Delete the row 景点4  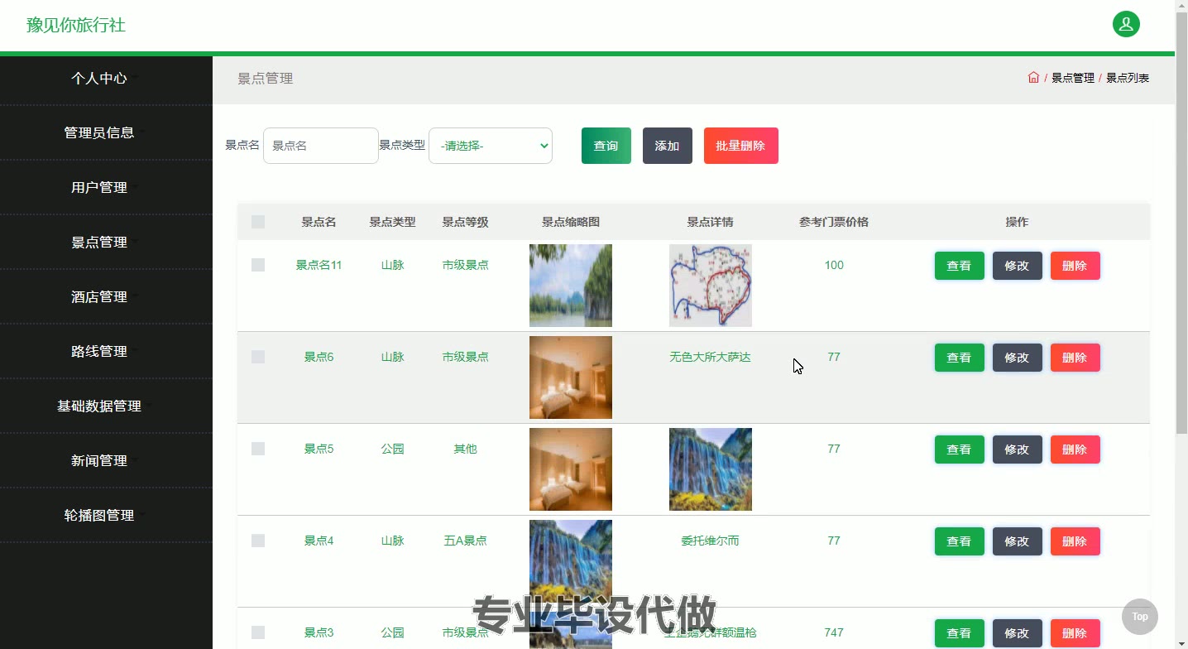[x=1075, y=541]
